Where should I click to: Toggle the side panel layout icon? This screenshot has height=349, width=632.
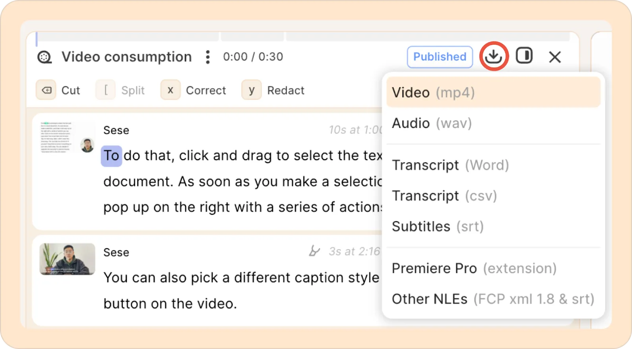pos(524,56)
